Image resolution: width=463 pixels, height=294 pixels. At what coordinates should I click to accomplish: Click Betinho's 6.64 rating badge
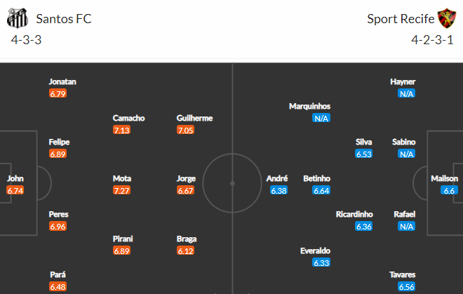[x=321, y=190]
